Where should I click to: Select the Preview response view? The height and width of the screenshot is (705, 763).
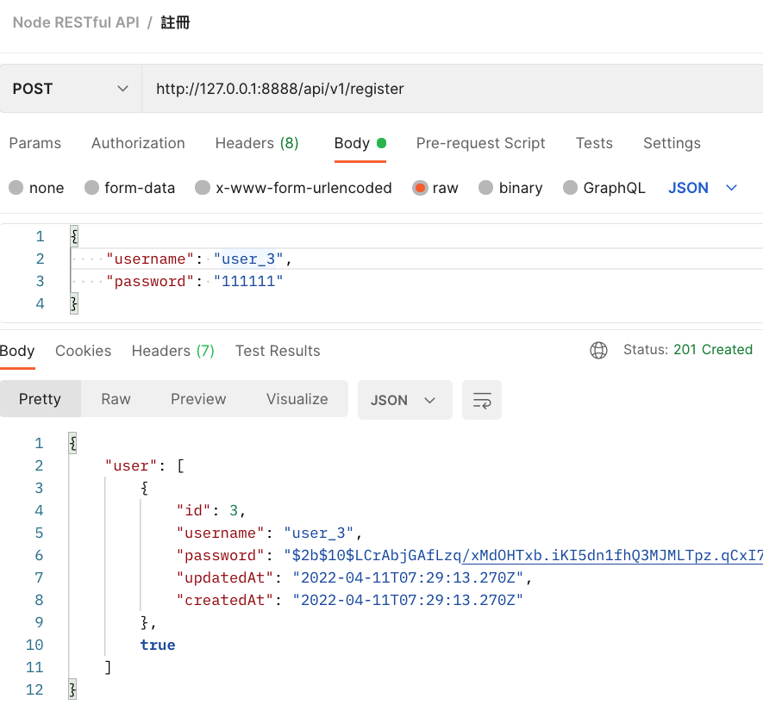[198, 399]
